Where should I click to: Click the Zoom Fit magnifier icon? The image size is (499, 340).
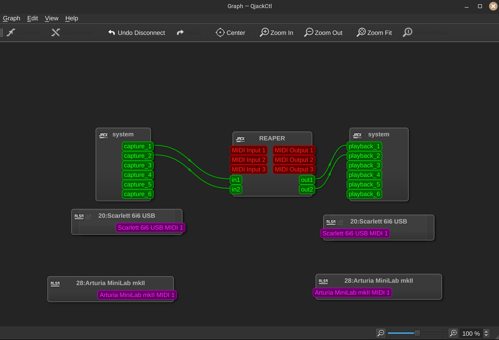361,32
